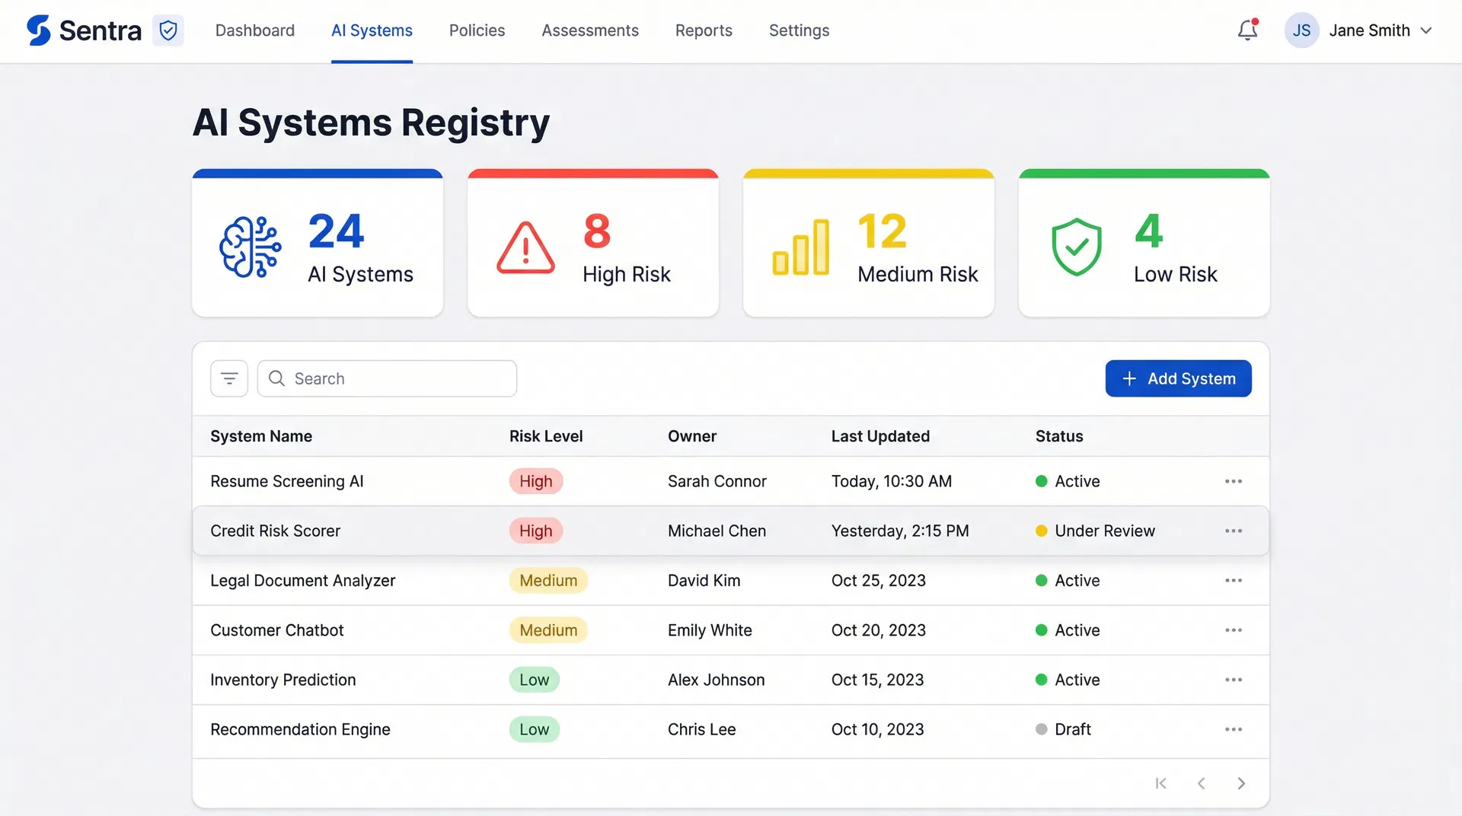Switch to the Dashboard tab
Viewport: 1462px width, 816px height.
point(255,30)
